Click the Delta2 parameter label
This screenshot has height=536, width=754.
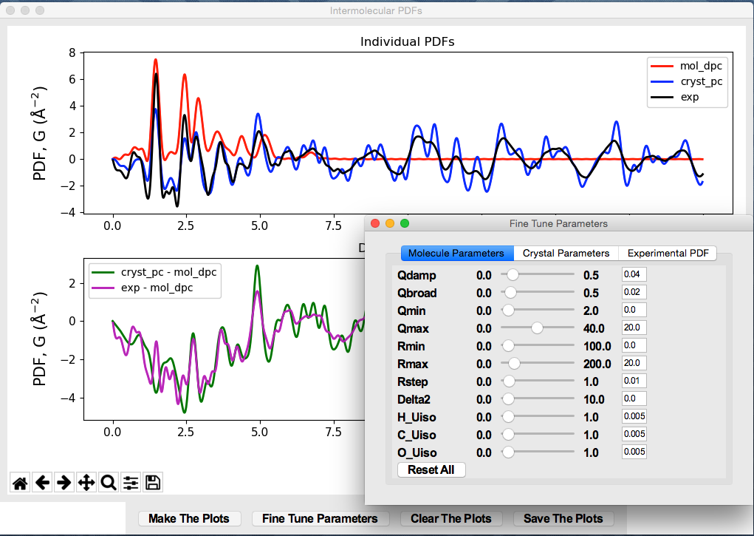[414, 400]
